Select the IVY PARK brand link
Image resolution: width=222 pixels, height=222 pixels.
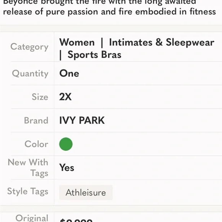click(82, 120)
